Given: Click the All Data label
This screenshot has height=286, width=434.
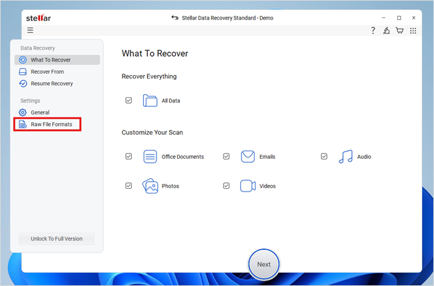Looking at the screenshot, I should pyautogui.click(x=171, y=100).
